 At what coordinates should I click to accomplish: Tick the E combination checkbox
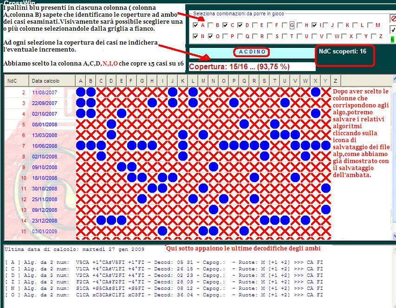[255, 25]
